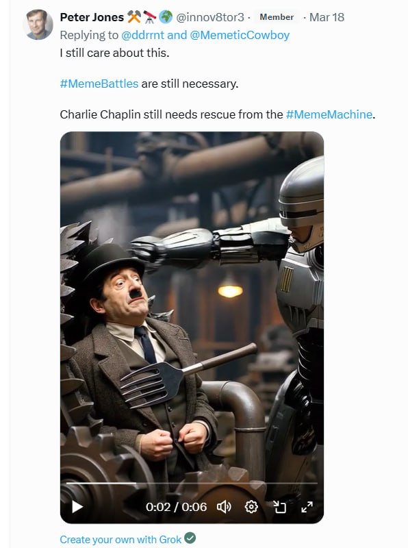Image resolution: width=408 pixels, height=548 pixels.
Task: Toggle picture-in-picture mode icon
Action: [279, 506]
